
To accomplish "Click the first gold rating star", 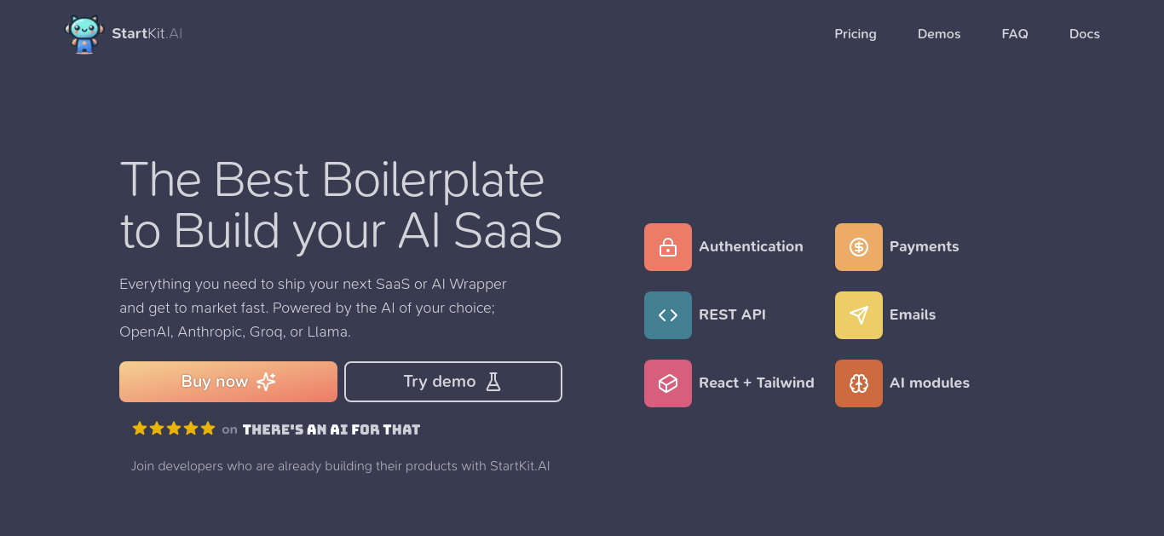I will point(140,428).
